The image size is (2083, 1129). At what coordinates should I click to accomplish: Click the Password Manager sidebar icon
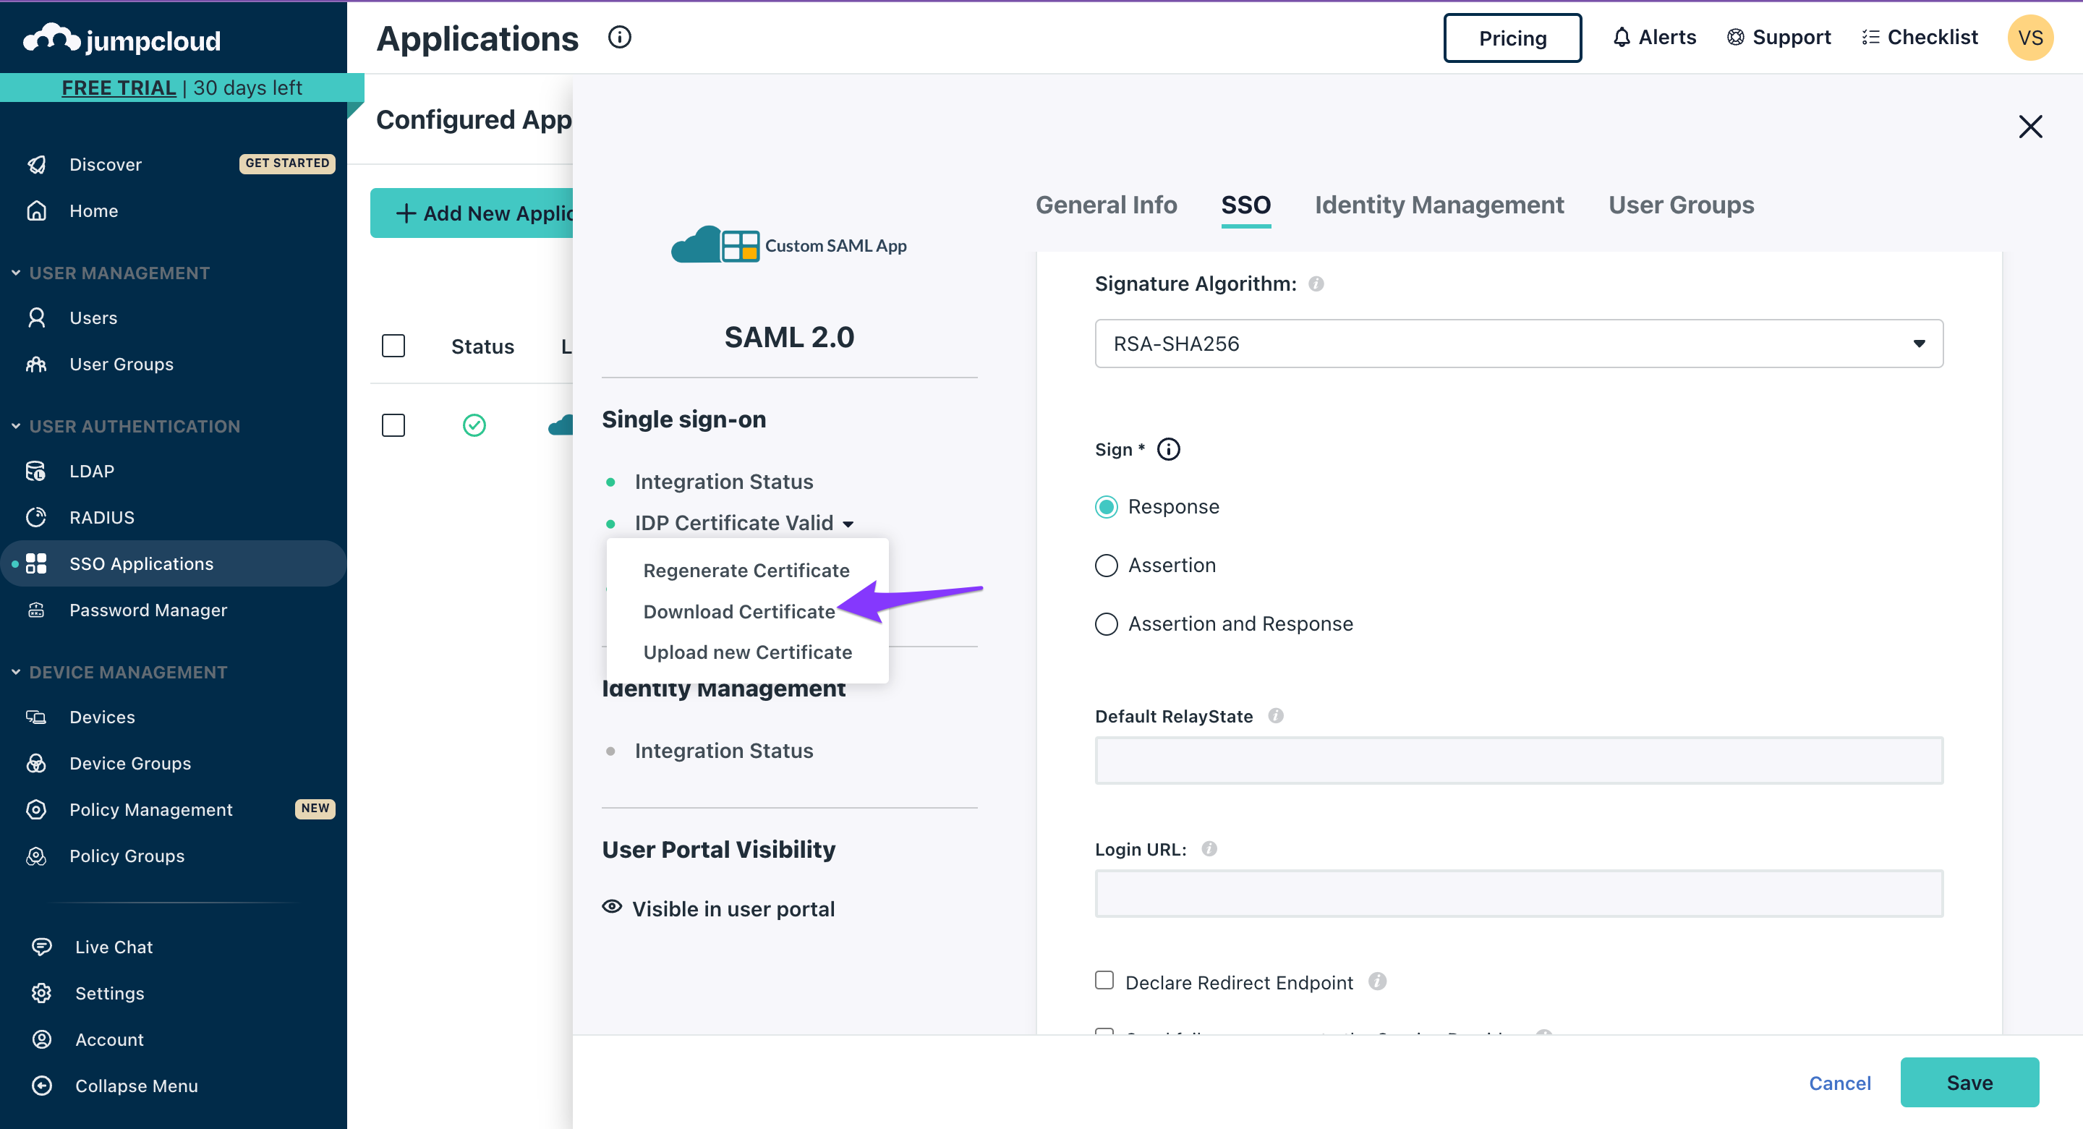tap(36, 610)
